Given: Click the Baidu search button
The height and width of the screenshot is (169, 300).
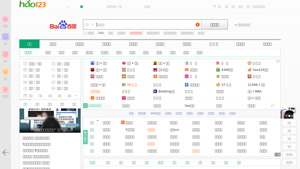Looking at the screenshot, I should [214, 25].
